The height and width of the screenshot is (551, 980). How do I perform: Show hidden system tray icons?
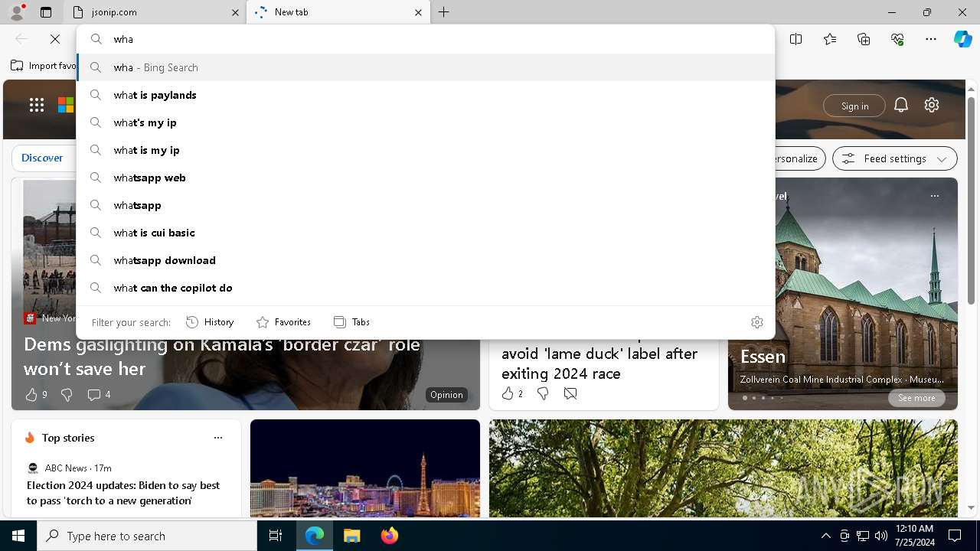[825, 536]
